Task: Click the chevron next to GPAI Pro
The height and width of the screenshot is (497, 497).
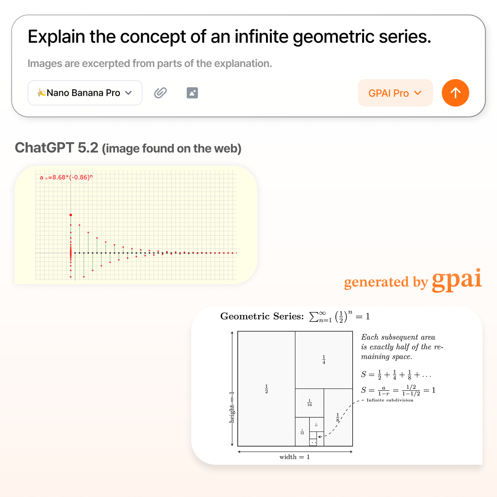Action: coord(418,93)
